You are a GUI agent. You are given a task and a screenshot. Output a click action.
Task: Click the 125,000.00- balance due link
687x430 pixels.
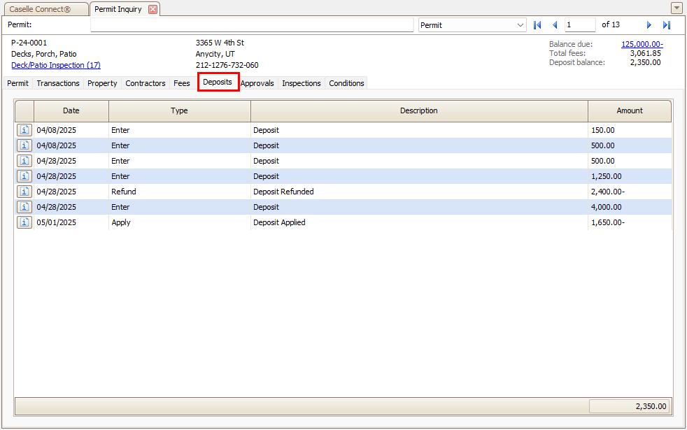[x=642, y=44]
